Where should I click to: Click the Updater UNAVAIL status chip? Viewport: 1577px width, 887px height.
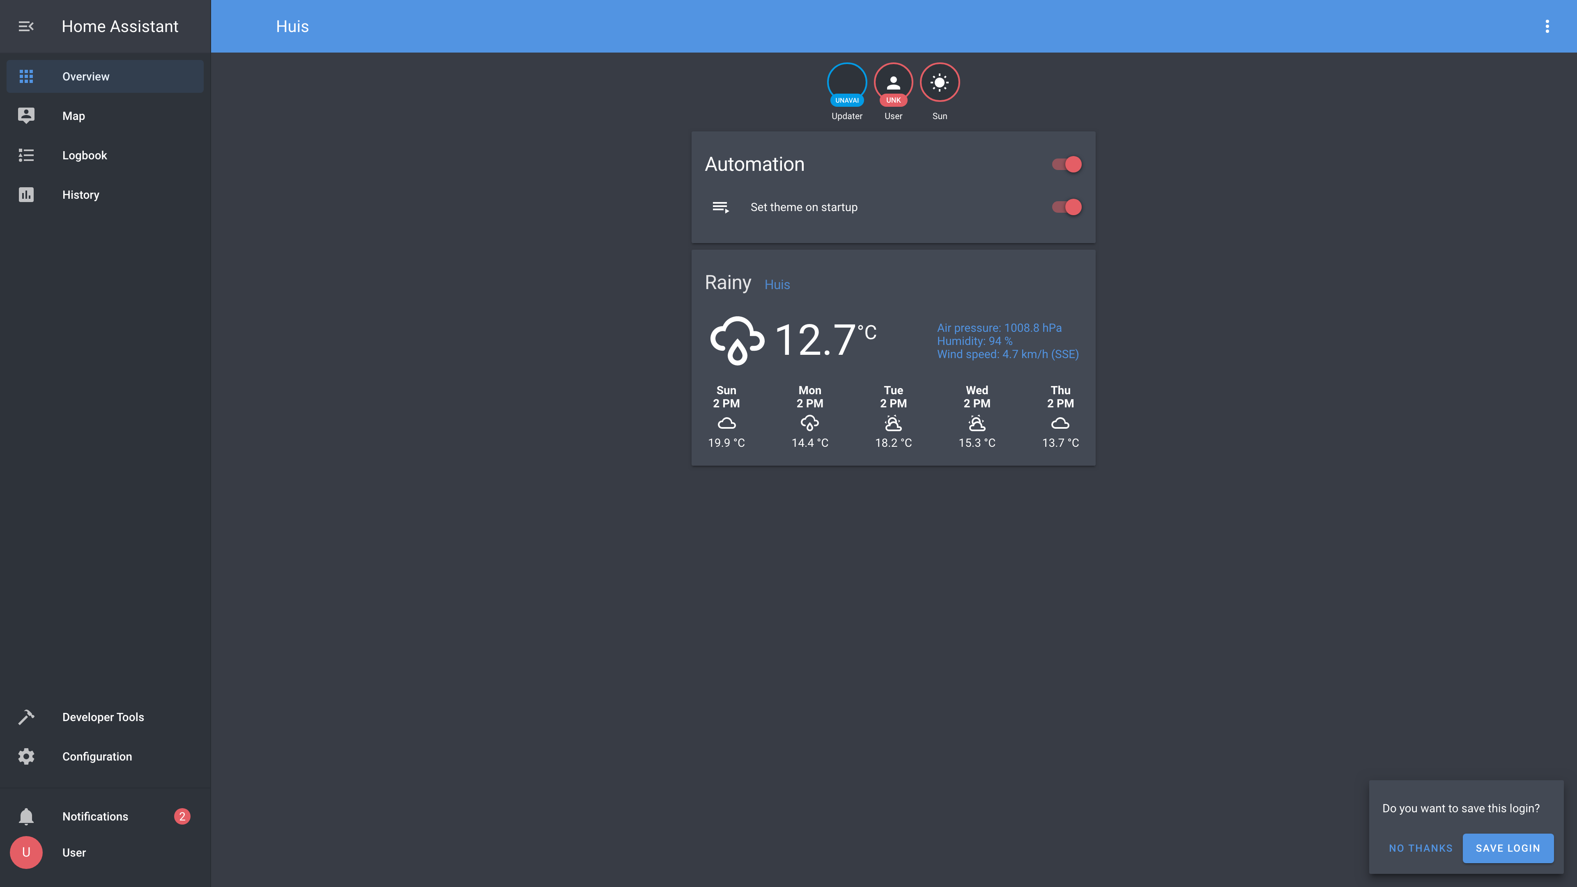847,100
